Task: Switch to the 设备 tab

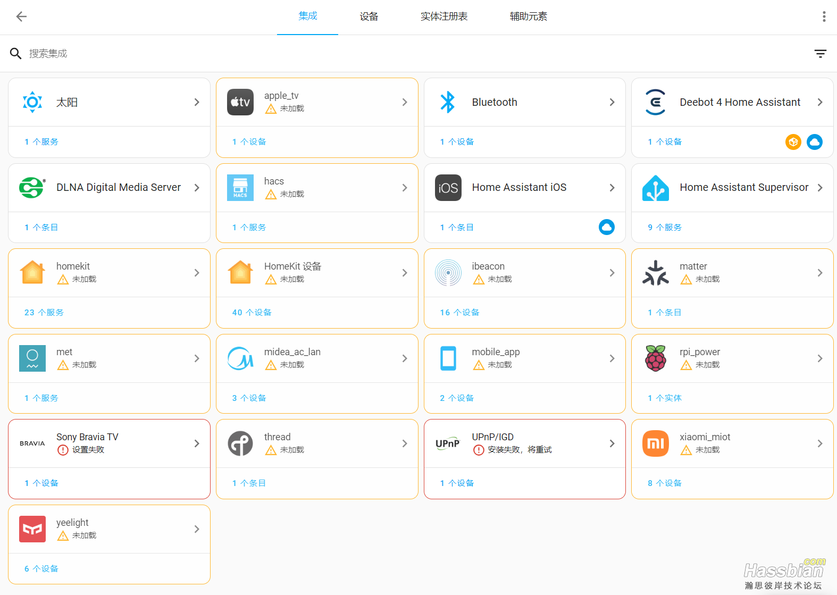Action: [x=369, y=16]
